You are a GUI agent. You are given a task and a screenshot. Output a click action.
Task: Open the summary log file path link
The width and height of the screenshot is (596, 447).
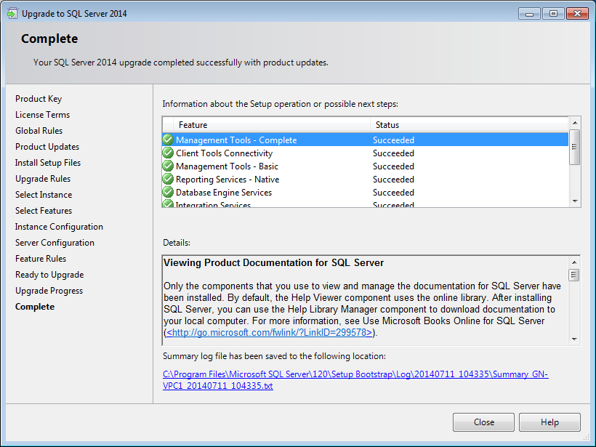[355, 379]
